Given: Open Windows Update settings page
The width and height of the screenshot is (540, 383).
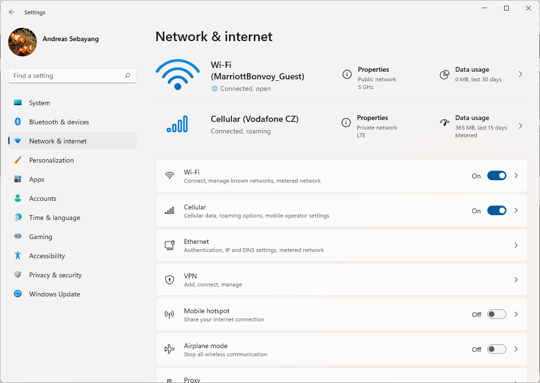Looking at the screenshot, I should pos(54,294).
